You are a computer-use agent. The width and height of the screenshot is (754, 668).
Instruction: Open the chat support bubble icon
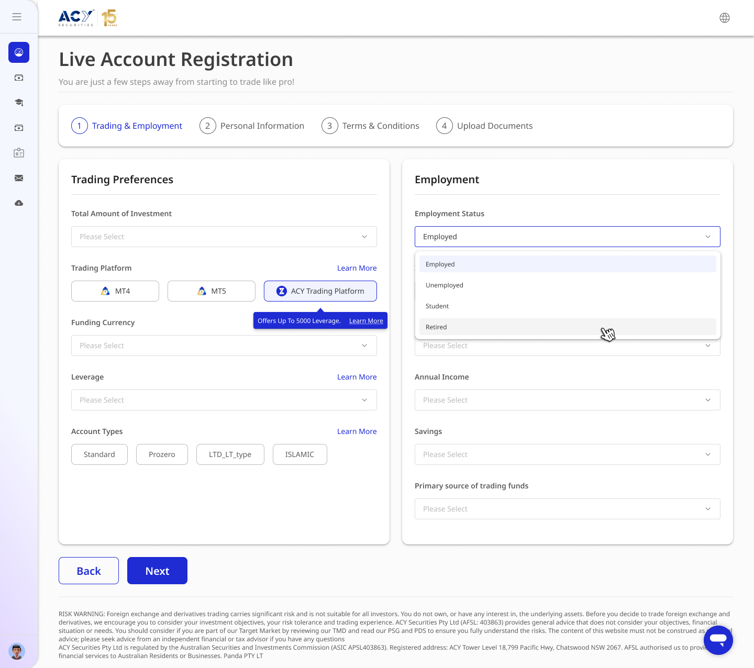(718, 640)
